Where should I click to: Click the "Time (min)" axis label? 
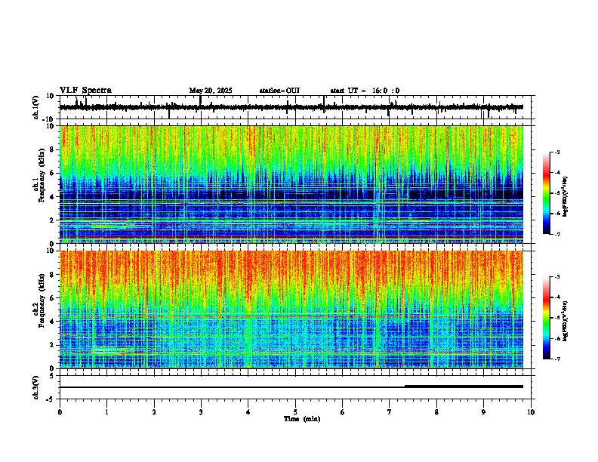(x=302, y=419)
